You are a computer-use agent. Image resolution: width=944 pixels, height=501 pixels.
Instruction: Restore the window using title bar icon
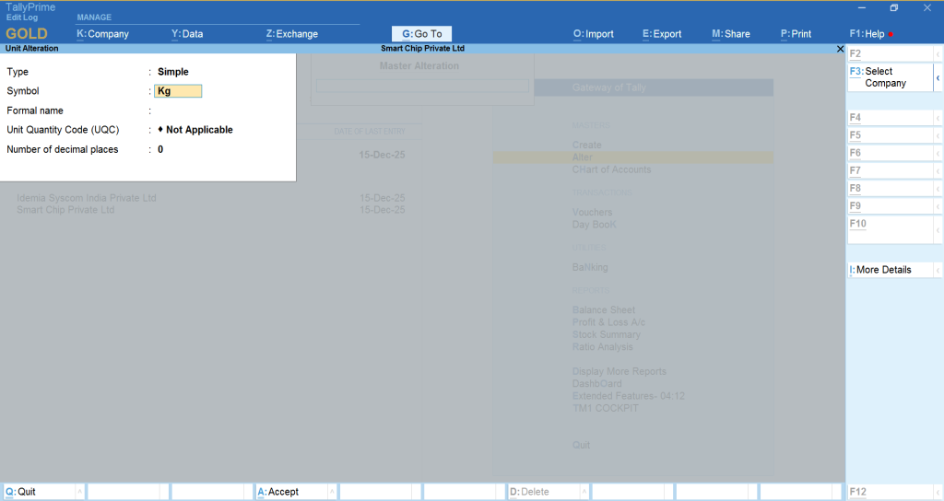click(893, 8)
